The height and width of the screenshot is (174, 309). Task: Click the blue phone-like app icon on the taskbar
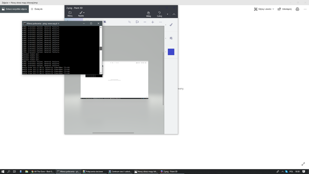(21, 172)
